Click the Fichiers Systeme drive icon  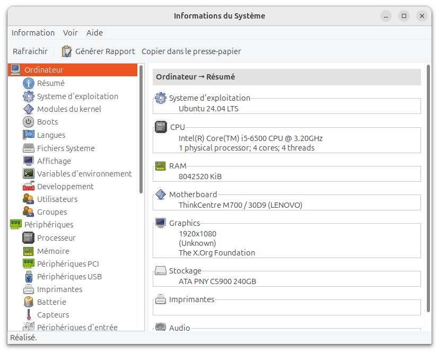tap(28, 148)
